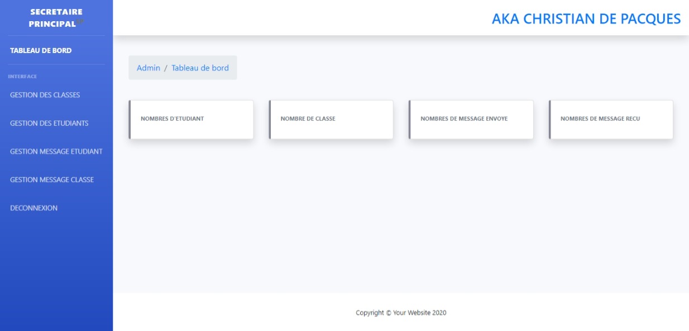This screenshot has height=331, width=689.
Task: Click the Tableau de bord breadcrumb
Action: (x=200, y=68)
